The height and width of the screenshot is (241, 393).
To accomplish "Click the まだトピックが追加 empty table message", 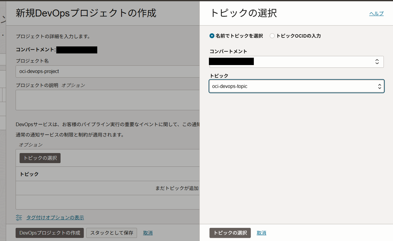I will pyautogui.click(x=177, y=188).
